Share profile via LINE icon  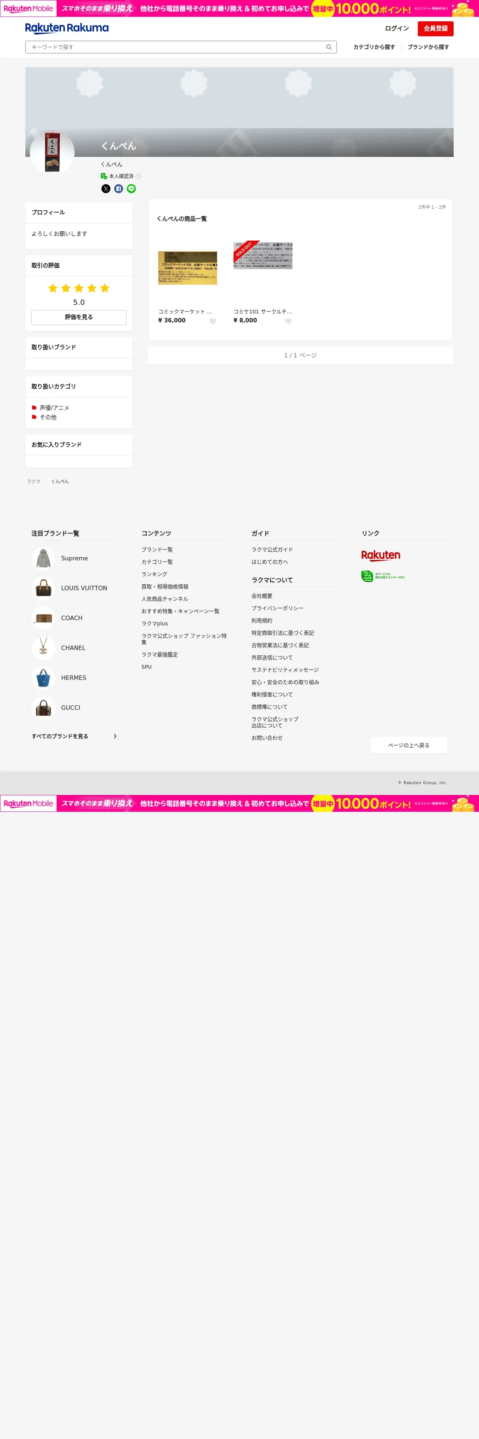tap(132, 189)
